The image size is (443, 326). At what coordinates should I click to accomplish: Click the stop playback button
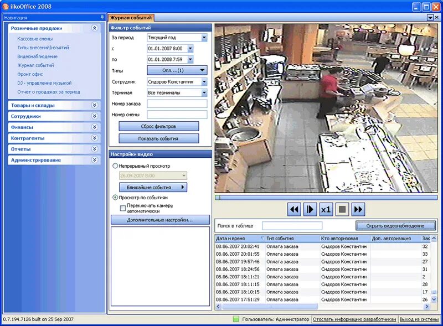(342, 209)
